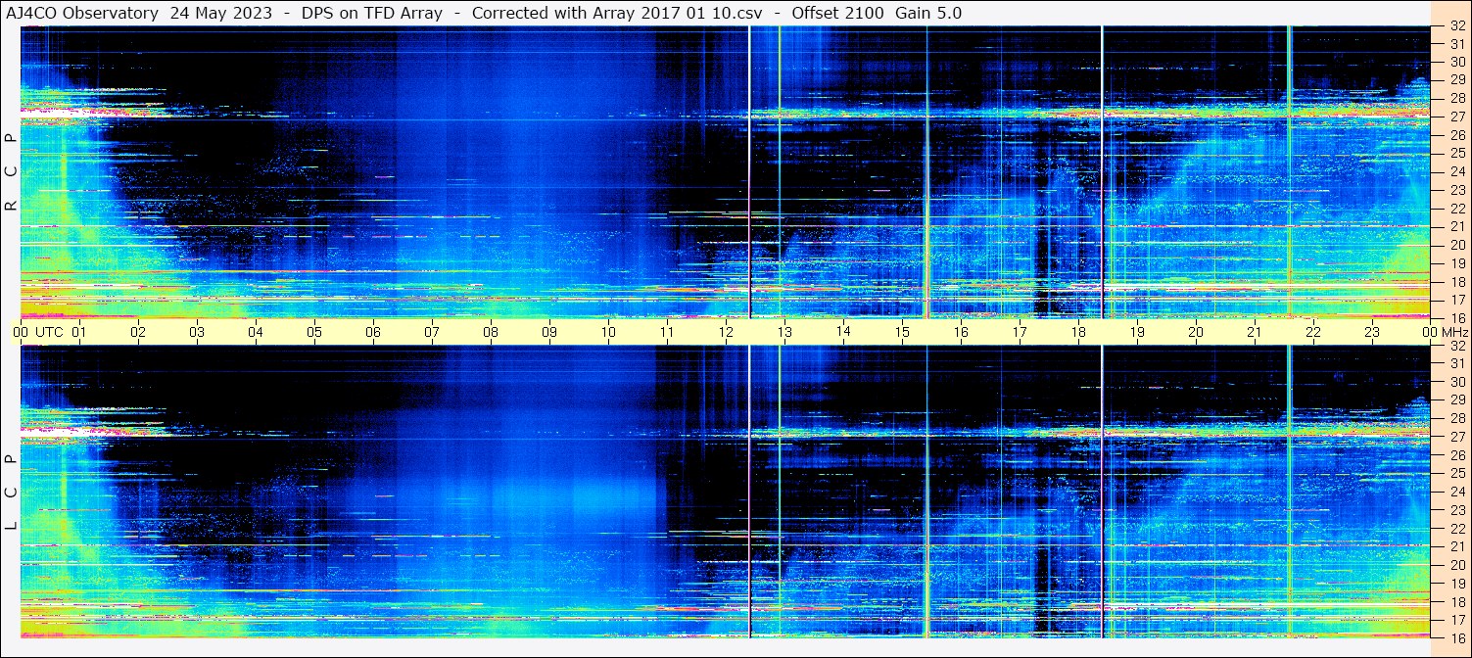
Task: Click the 'UTC' label on time axis
Action: 49,332
